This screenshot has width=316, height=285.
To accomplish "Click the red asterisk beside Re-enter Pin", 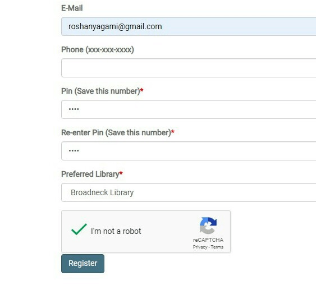I will pos(173,131).
